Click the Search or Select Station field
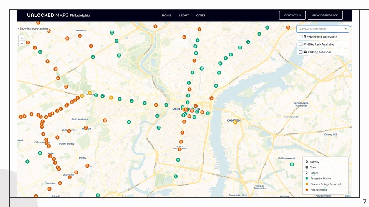This screenshot has width=369, height=207. (x=320, y=29)
